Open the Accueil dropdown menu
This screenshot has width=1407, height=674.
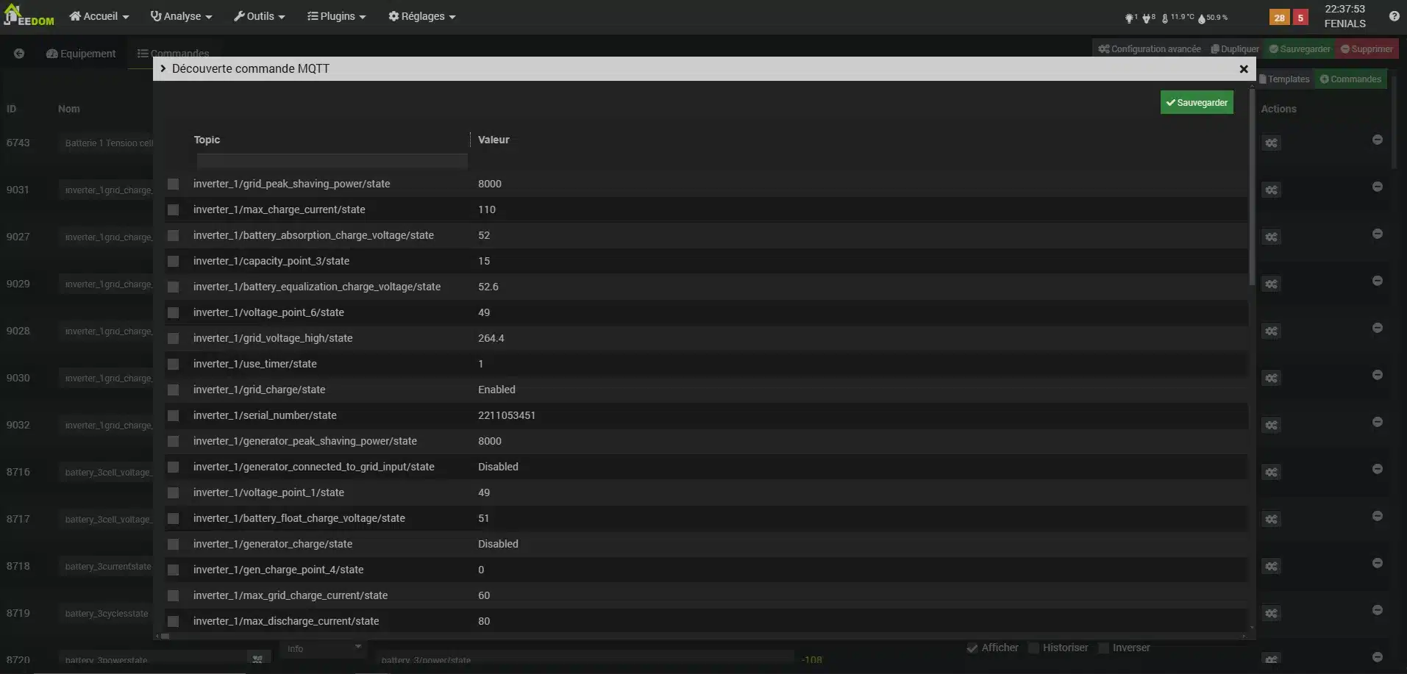click(99, 16)
